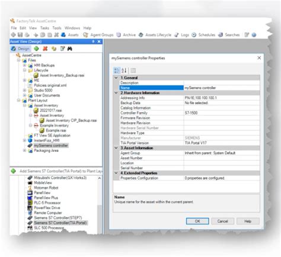Select PanelView Plus device type
The height and width of the screenshot is (257, 281).
tap(46, 198)
